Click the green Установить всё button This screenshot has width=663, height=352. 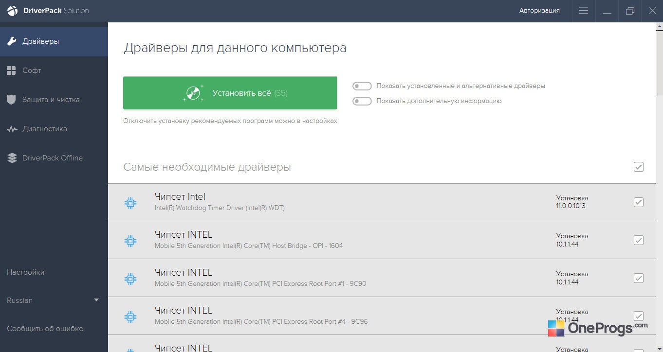230,93
